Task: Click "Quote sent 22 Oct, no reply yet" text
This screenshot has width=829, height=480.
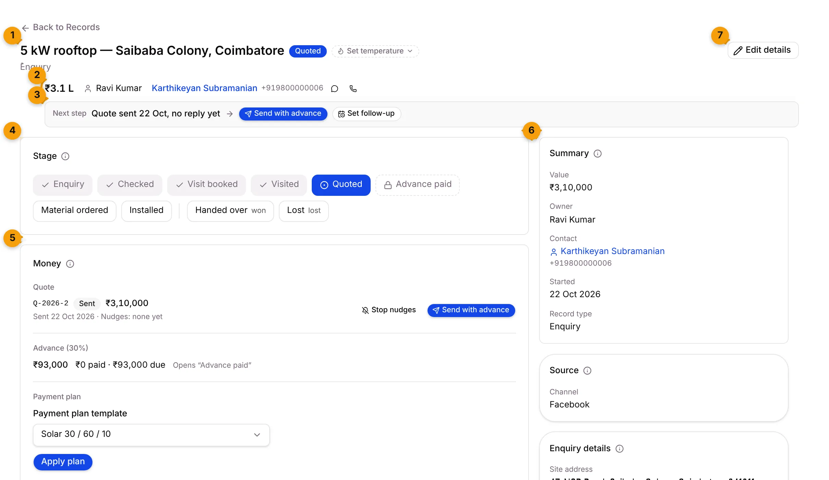Action: (x=156, y=114)
